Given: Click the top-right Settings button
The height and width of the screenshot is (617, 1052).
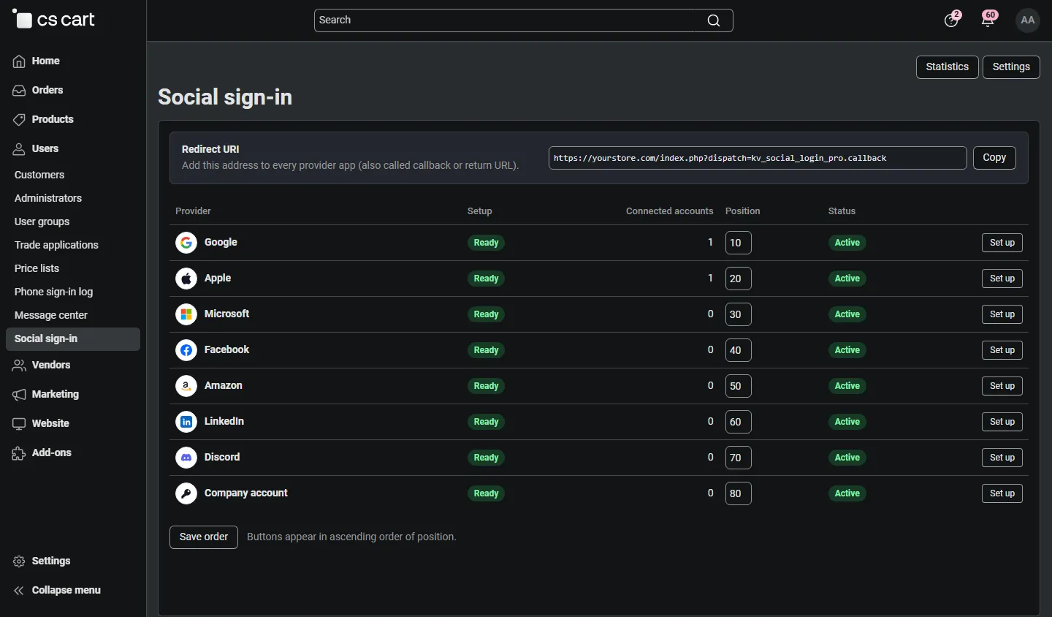Looking at the screenshot, I should 1011,67.
